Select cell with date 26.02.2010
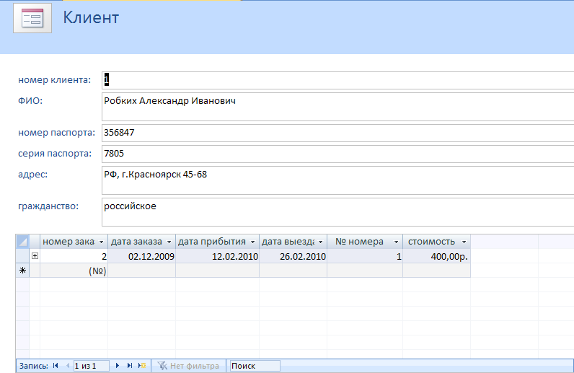This screenshot has height=373, width=574. (x=293, y=256)
